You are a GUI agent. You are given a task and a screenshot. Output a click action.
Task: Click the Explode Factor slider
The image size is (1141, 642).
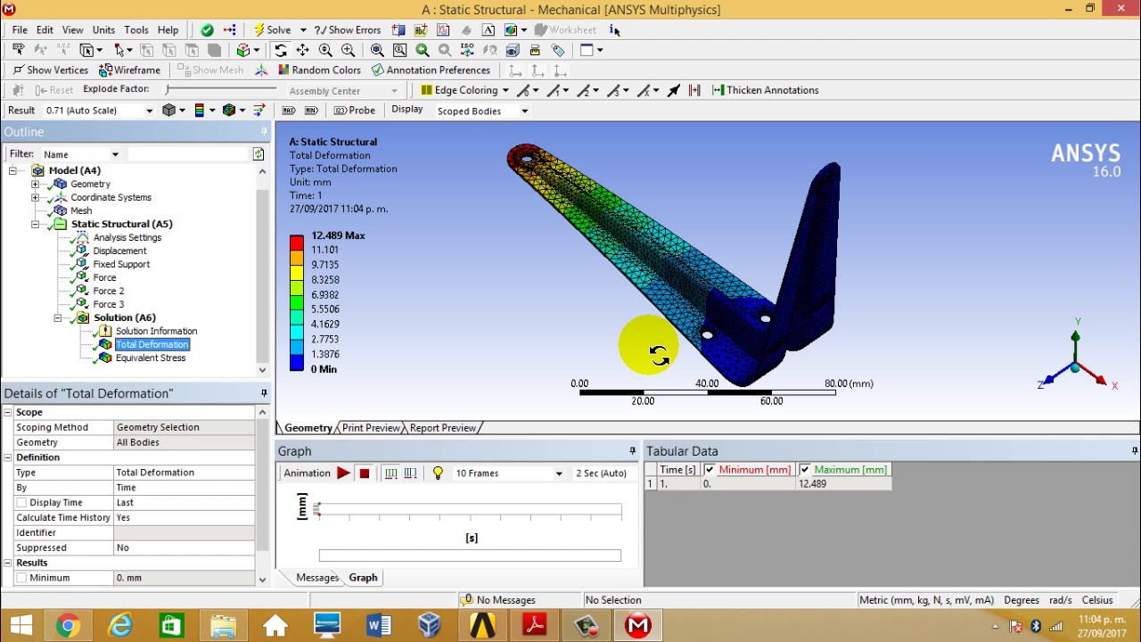(x=220, y=89)
